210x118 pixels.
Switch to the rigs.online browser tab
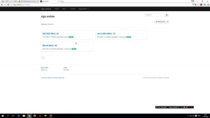point(49,1)
